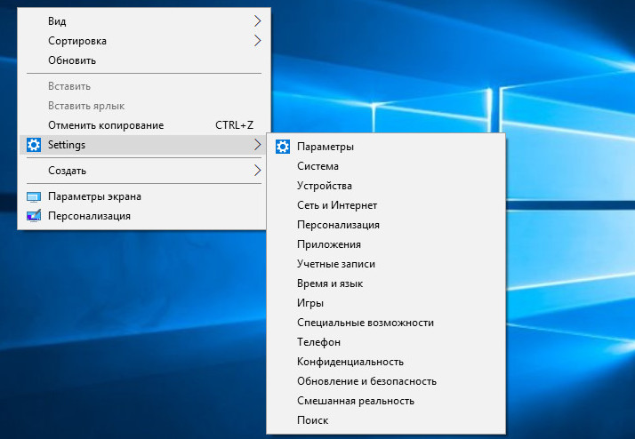The width and height of the screenshot is (635, 439).
Task: Select Персонализация in the Settings submenu
Action: (386, 225)
